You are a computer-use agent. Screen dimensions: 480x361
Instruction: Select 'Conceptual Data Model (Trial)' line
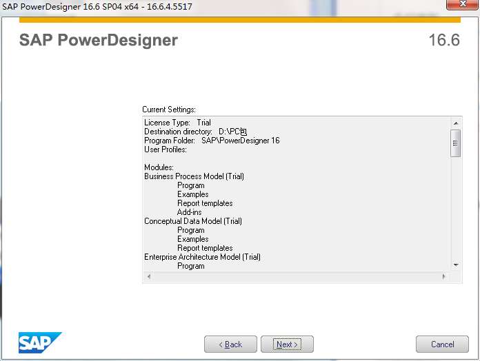click(193, 221)
